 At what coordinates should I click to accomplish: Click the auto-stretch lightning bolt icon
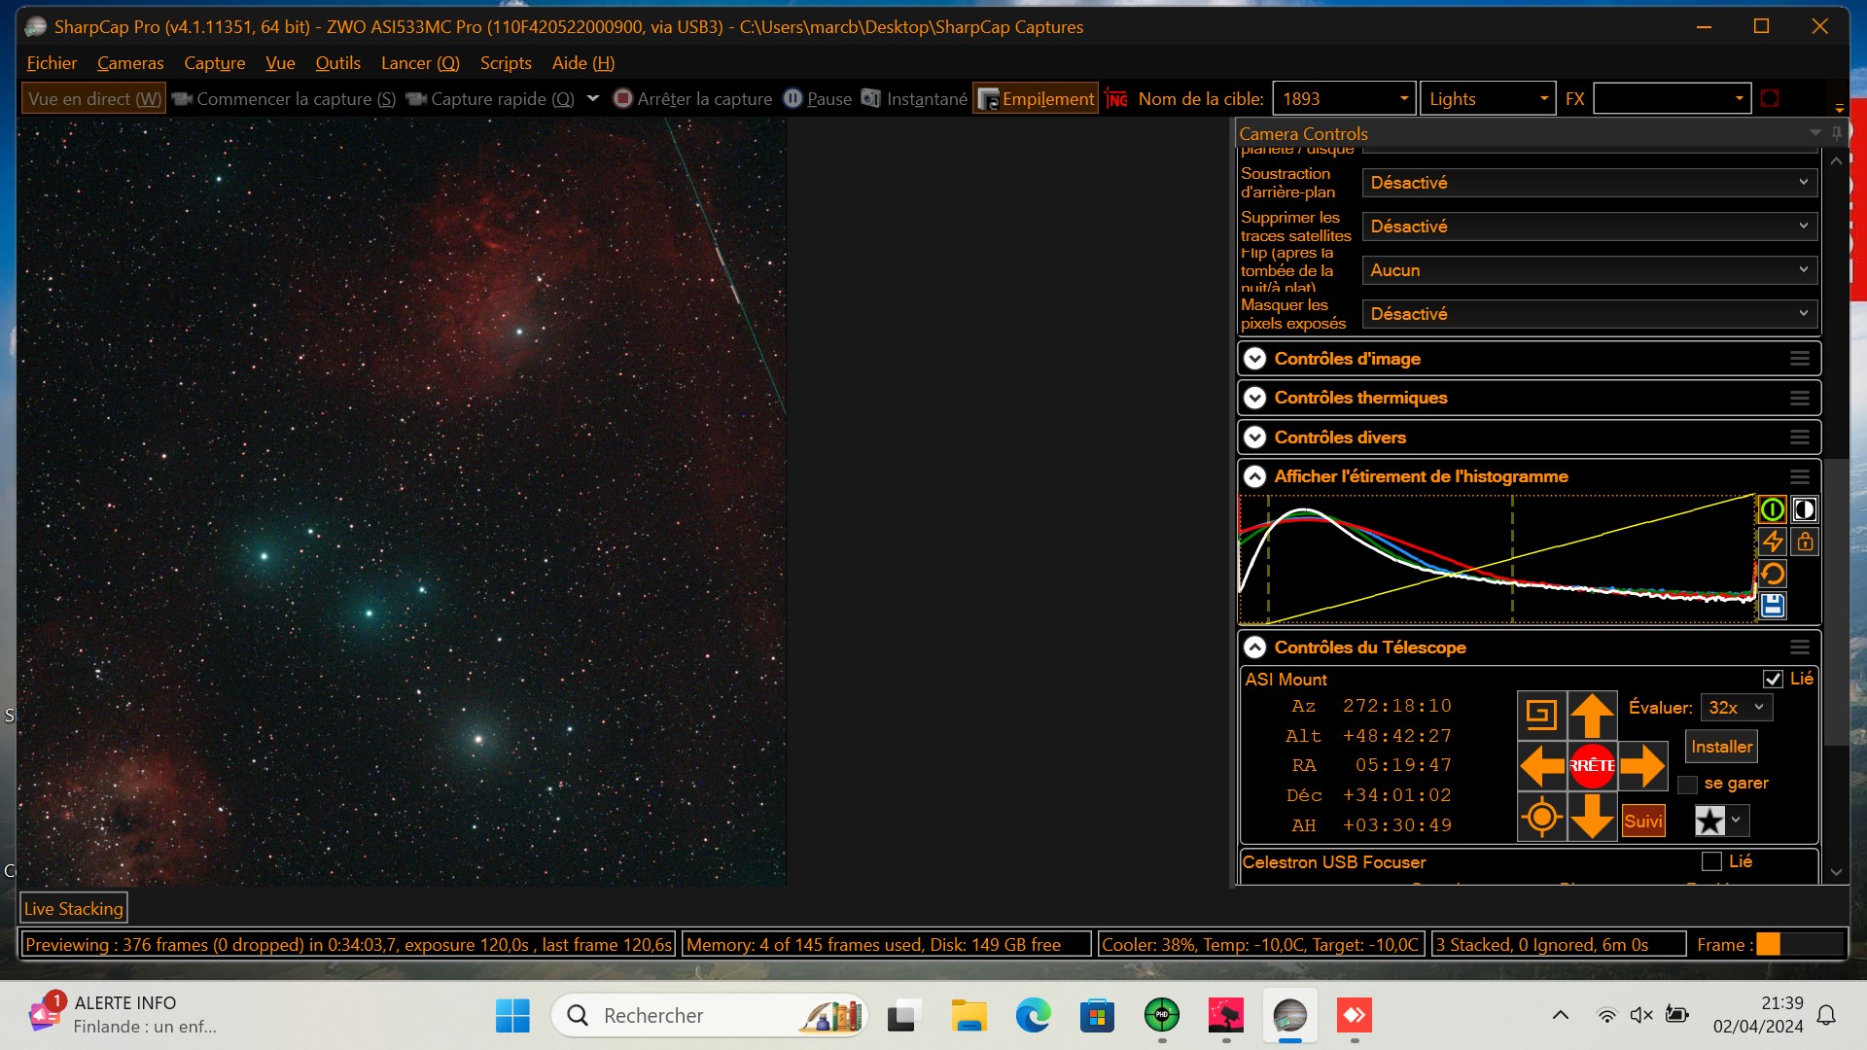(1772, 542)
